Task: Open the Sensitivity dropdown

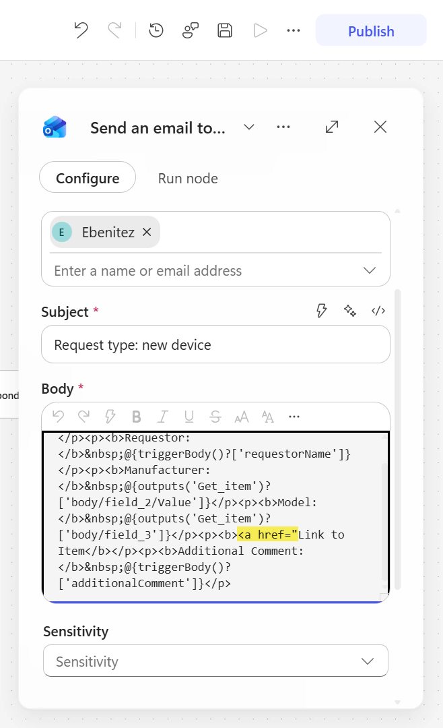Action: tap(215, 661)
